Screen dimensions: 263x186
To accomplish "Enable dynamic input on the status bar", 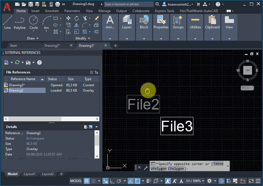I will [105, 181].
